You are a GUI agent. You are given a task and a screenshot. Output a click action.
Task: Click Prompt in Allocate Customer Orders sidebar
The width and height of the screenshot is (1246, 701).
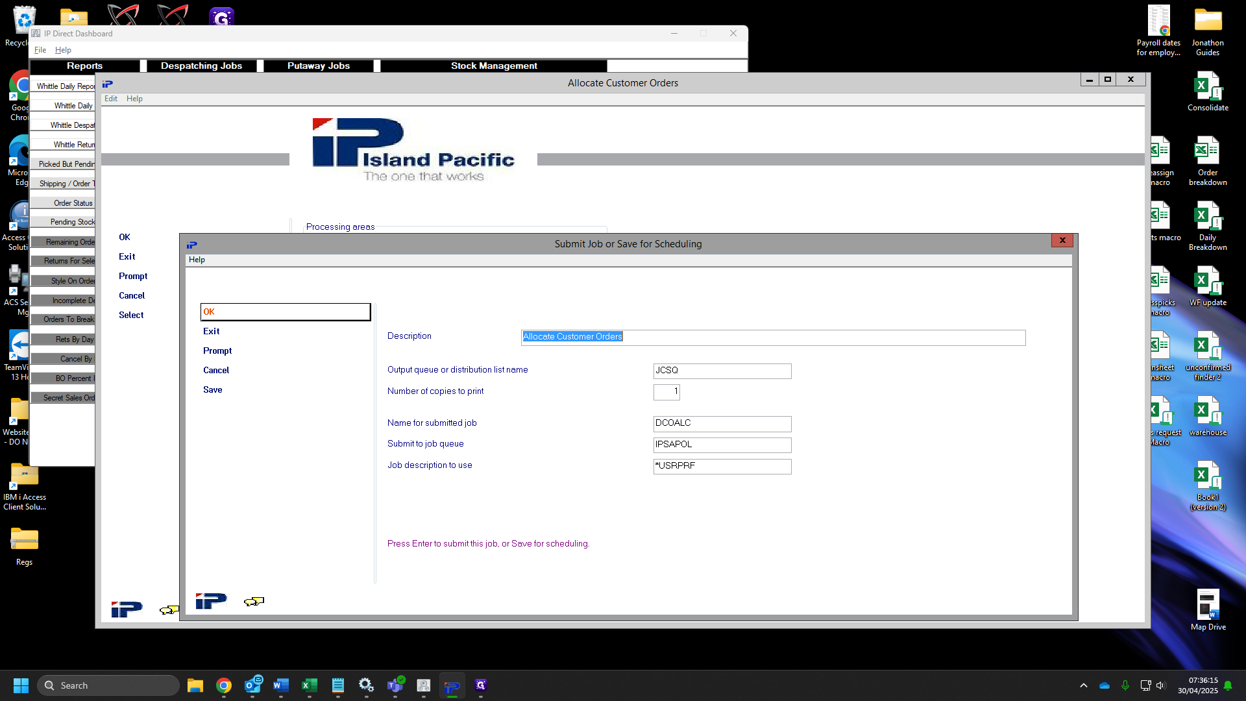click(x=133, y=277)
